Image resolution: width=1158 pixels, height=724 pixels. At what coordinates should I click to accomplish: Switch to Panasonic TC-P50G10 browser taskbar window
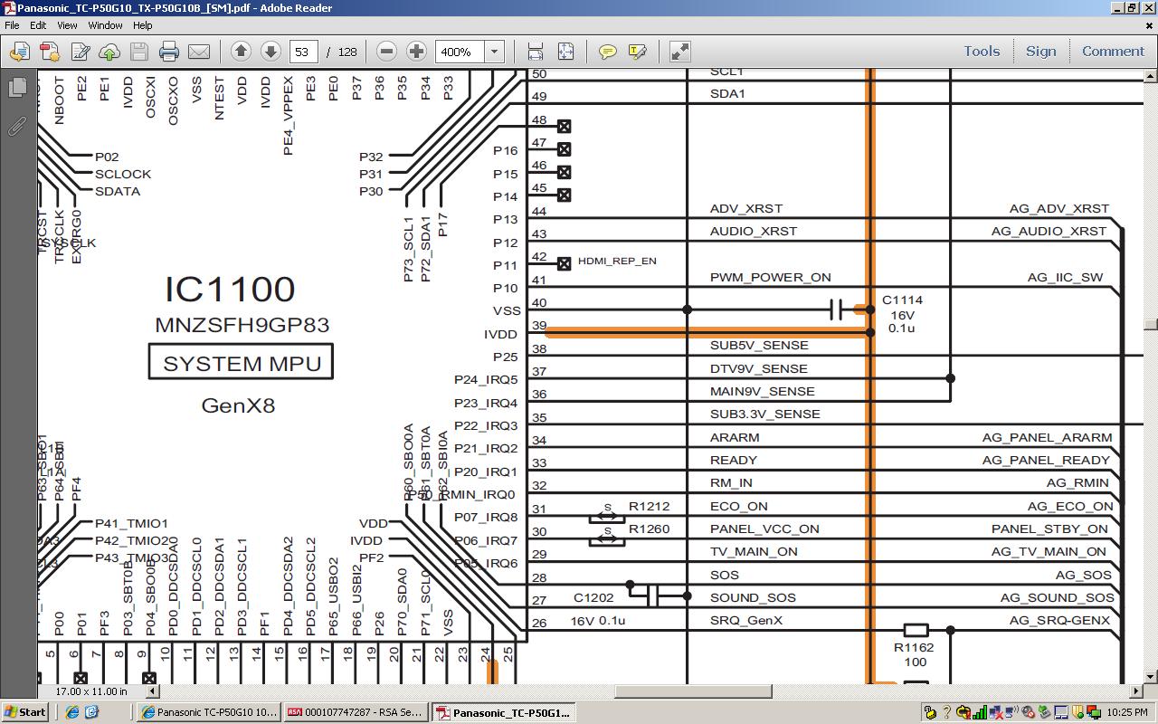pos(210,712)
